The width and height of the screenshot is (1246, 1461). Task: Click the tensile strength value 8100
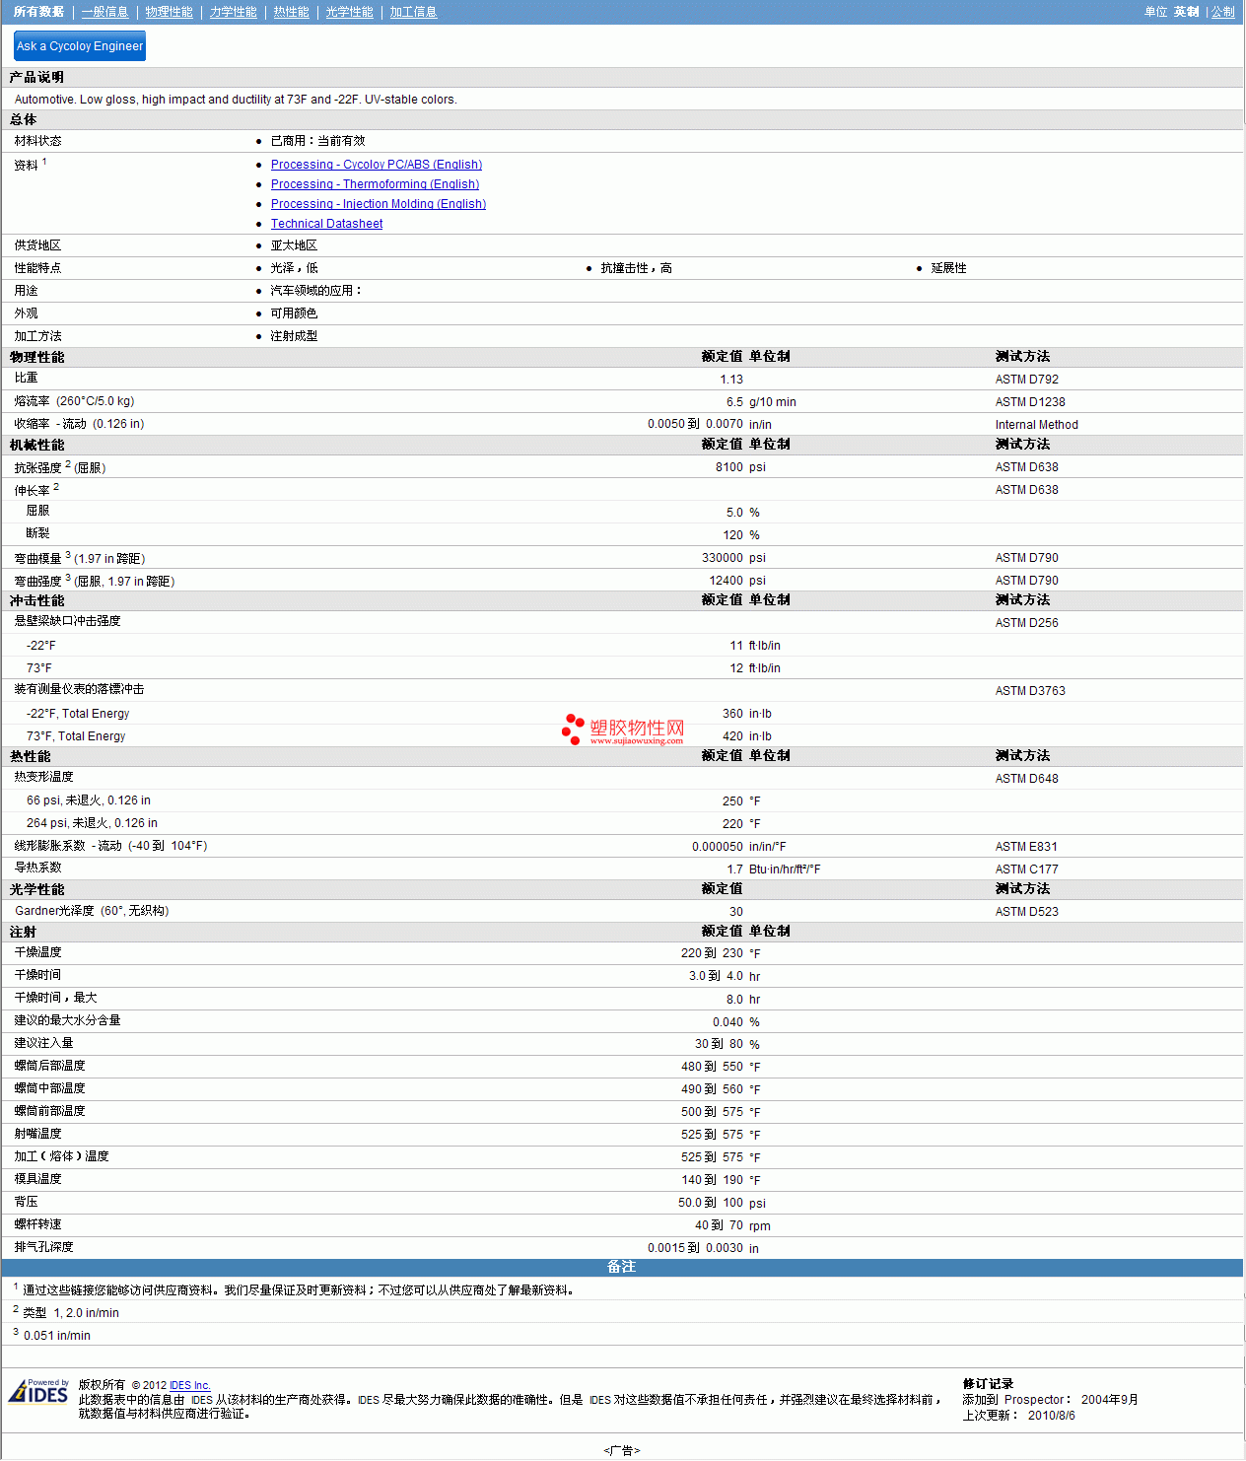click(x=729, y=467)
